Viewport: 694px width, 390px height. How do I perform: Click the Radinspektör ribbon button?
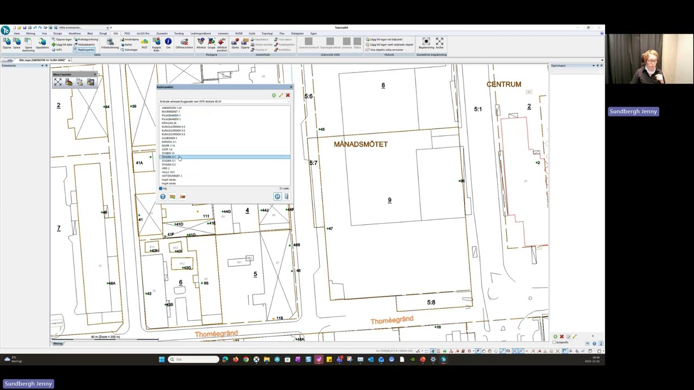85,50
